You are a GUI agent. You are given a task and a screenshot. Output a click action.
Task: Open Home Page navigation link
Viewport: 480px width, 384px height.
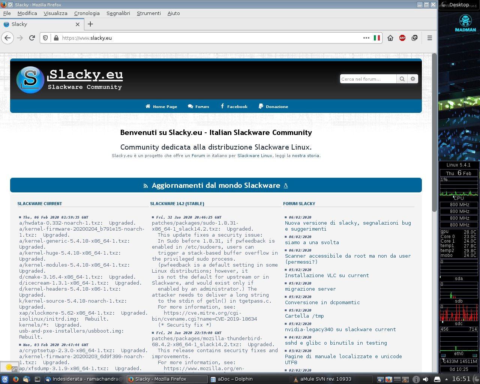(x=161, y=106)
